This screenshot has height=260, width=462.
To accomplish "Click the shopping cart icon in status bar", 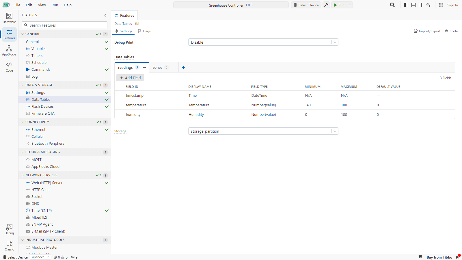I will coord(420,257).
